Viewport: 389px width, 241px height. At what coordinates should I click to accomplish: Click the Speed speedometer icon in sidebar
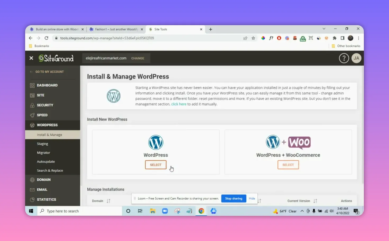32,115
